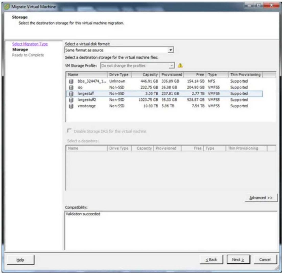
Task: Select the iso datastore name
Action: pos(80,88)
